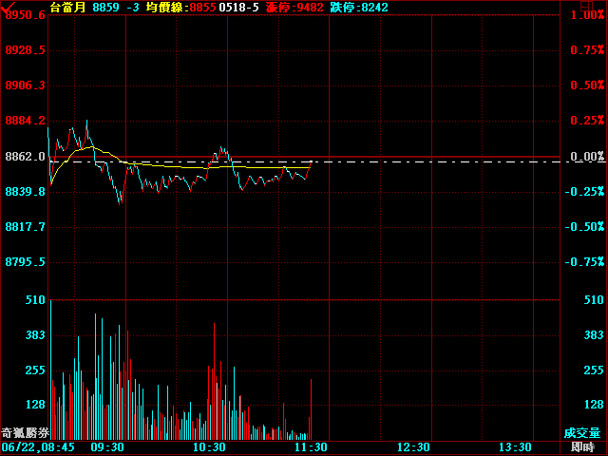Click the left volume axis label 383
This screenshot has height=456, width=608.
[35, 335]
